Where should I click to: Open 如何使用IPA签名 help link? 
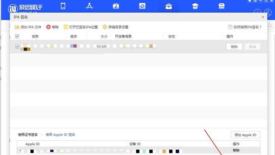click(x=245, y=27)
